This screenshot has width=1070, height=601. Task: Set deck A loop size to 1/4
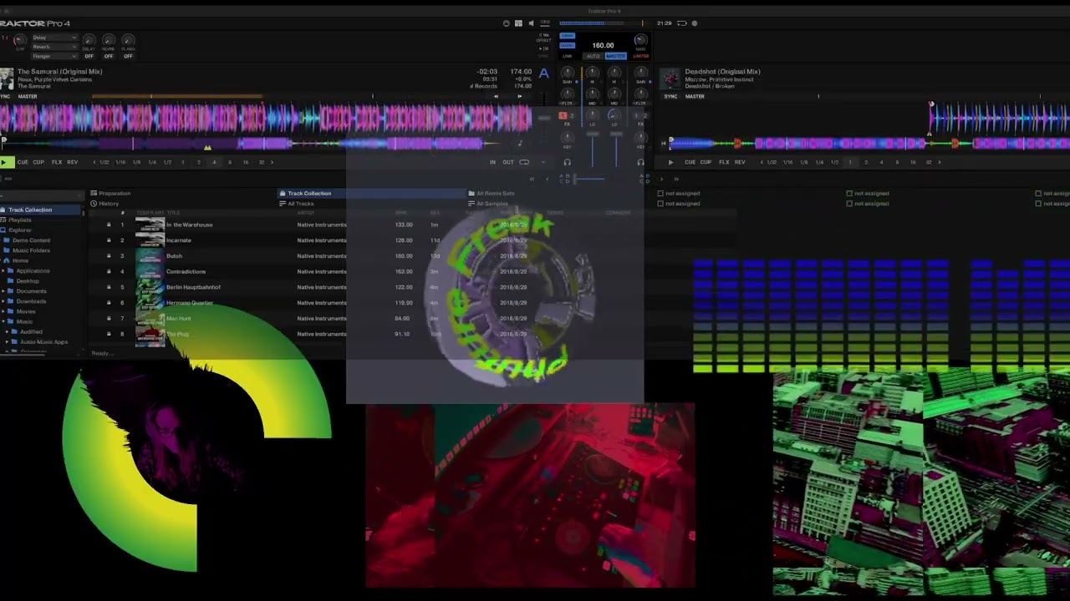(x=152, y=162)
